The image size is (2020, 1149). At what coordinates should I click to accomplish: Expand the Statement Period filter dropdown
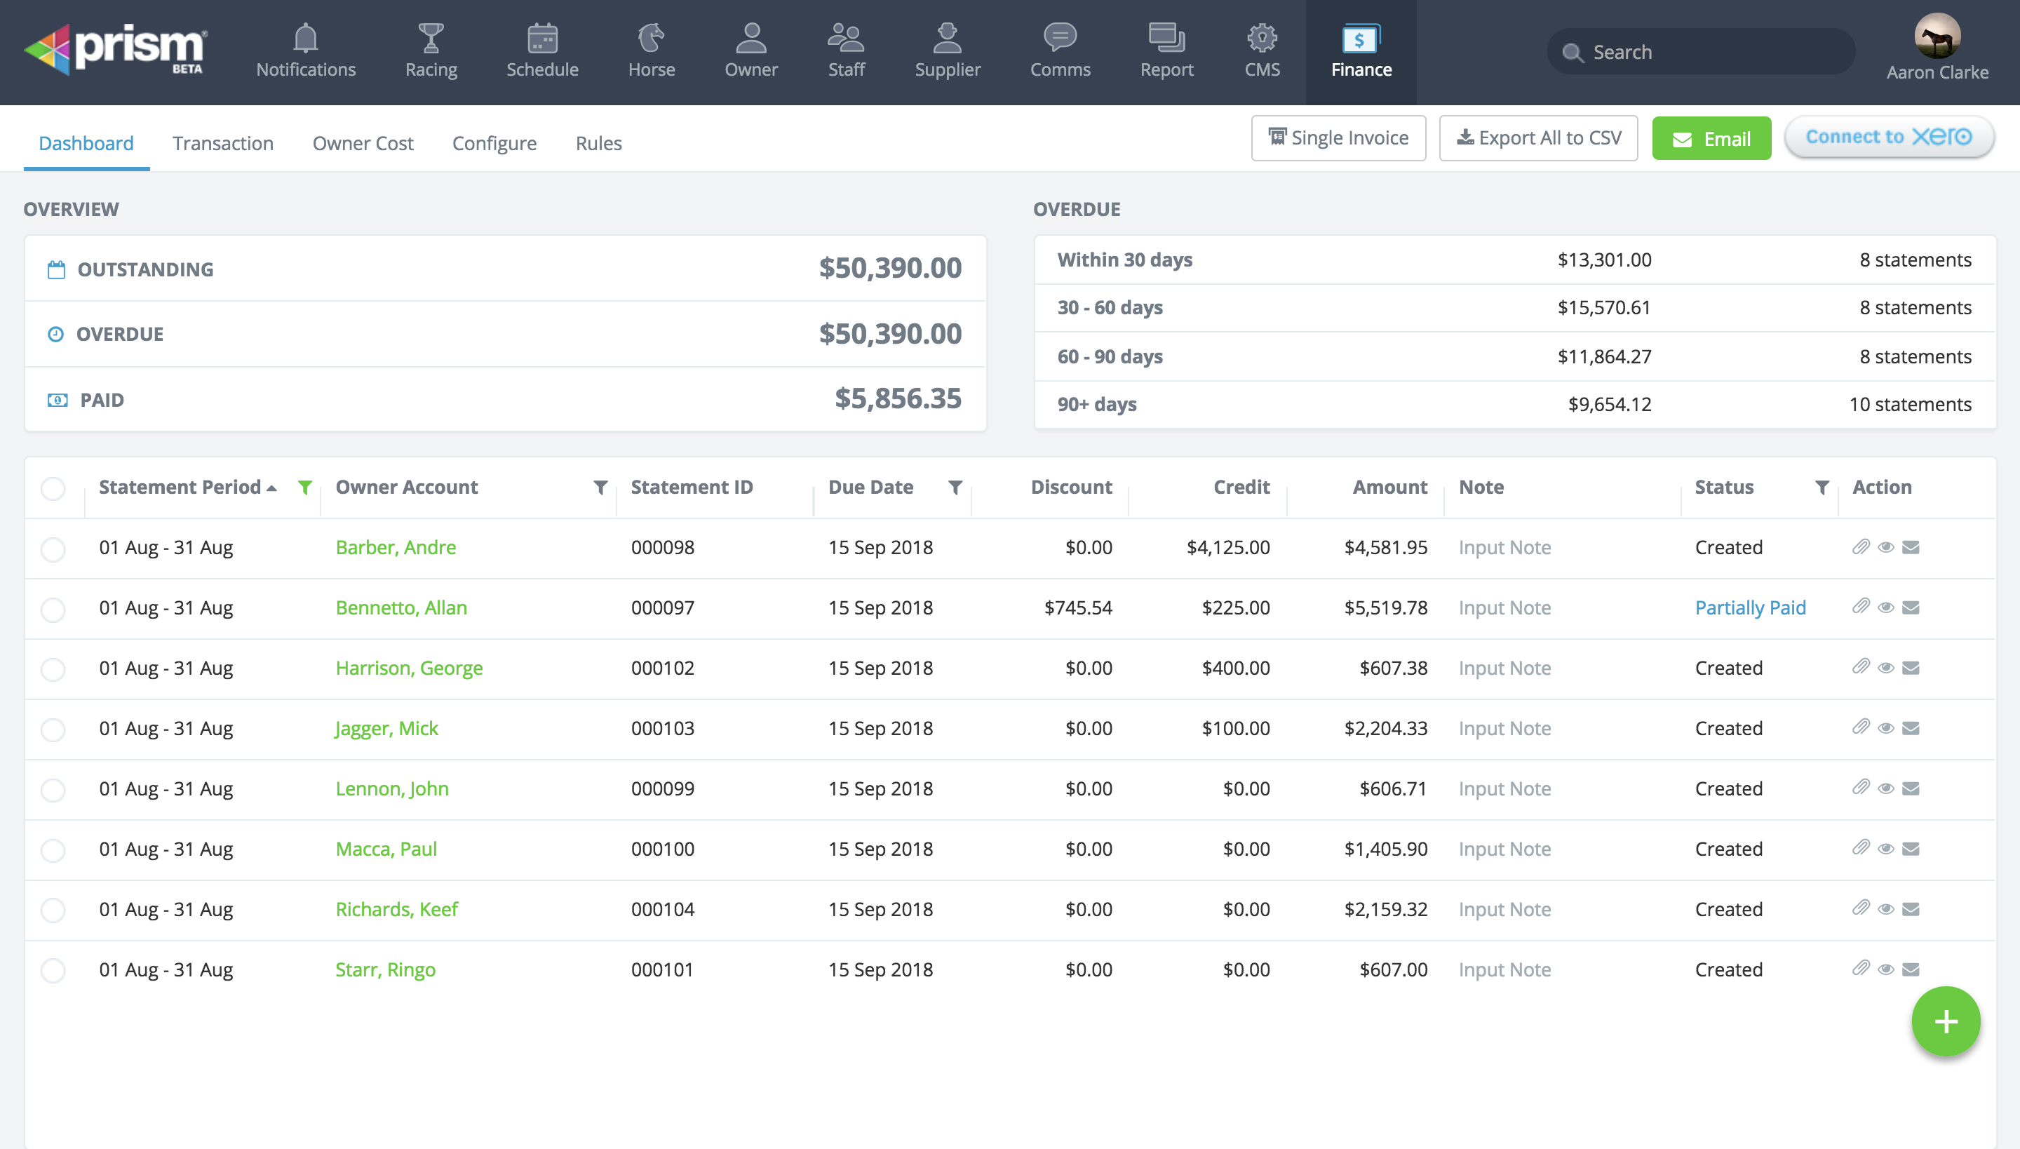(x=305, y=487)
